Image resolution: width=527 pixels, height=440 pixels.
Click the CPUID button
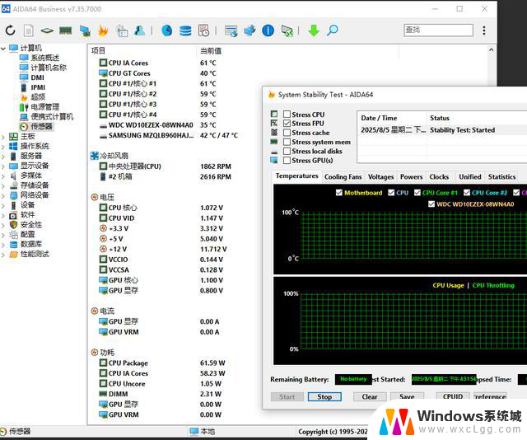[453, 396]
